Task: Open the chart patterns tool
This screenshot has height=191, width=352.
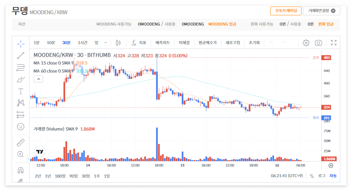Action: tap(21, 103)
